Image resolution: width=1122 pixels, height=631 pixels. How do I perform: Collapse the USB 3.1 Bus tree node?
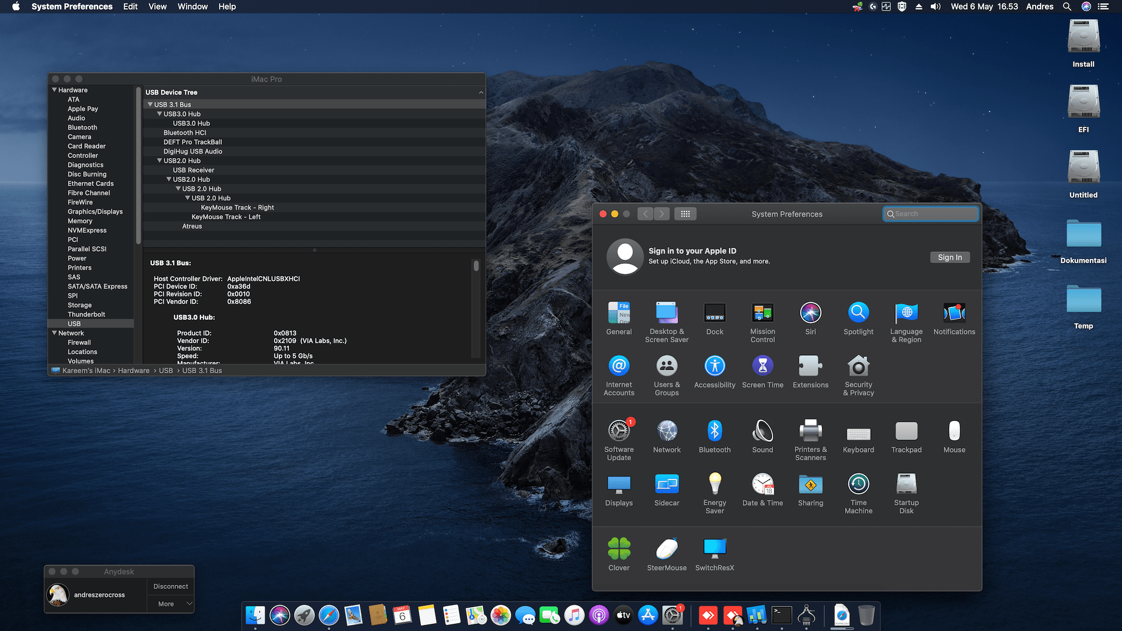150,105
